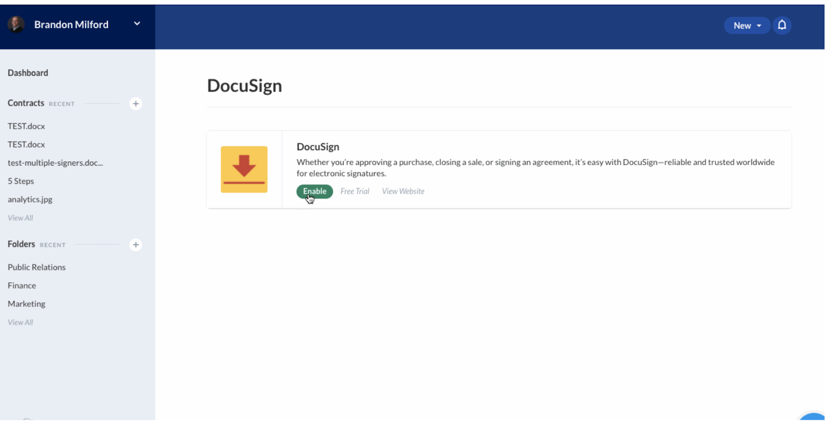Screen dimensions: 833x425
Task: Open the New dropdown button
Action: click(747, 26)
